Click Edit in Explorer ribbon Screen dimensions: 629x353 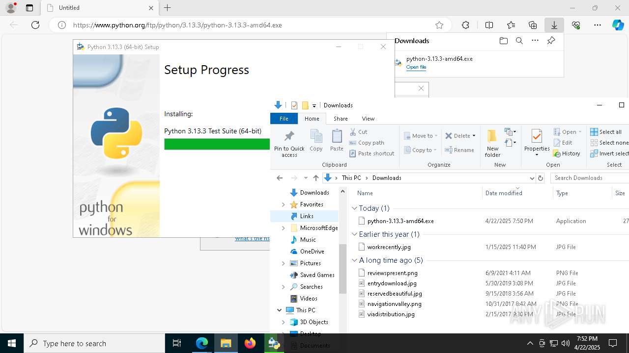(x=563, y=143)
